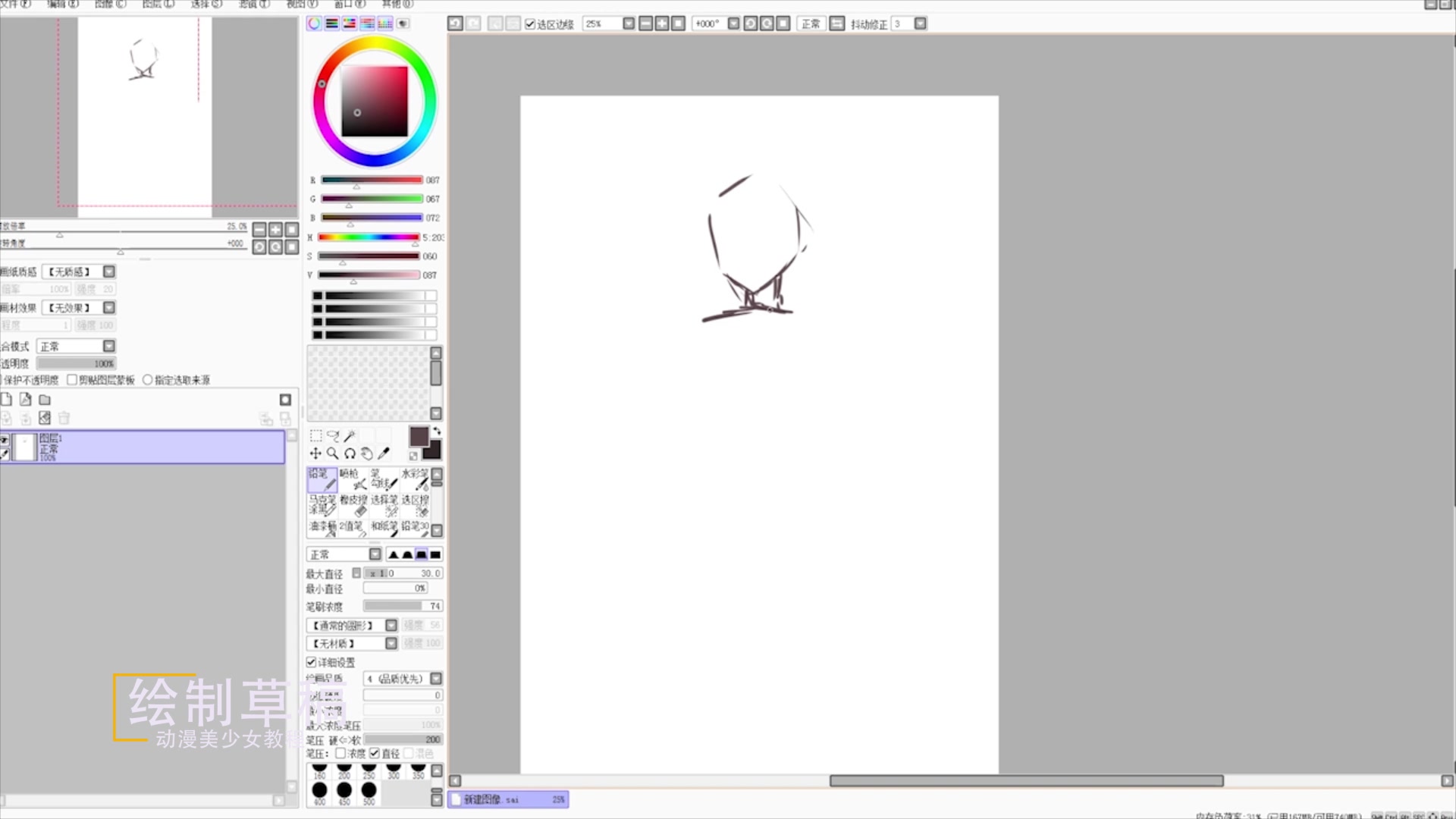The height and width of the screenshot is (819, 1456).
Task: Switch to the 新建图像.sai document tab
Action: tap(508, 799)
